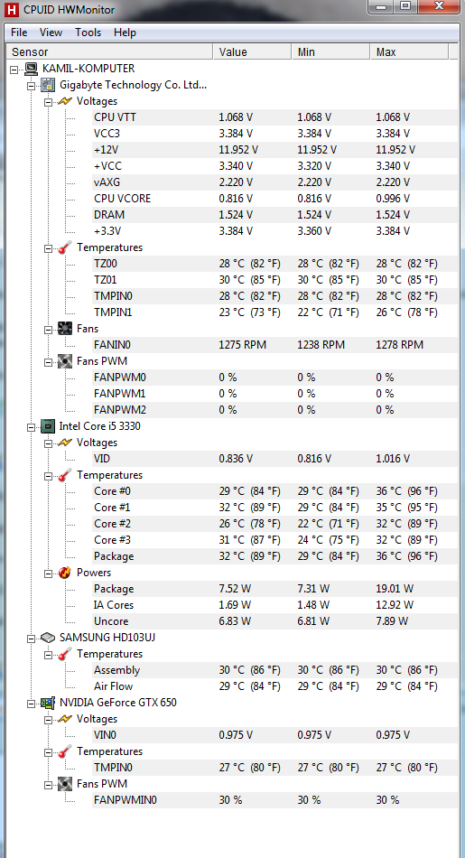
Task: Click the GPU Temperatures thermometer icon
Action: [65, 751]
